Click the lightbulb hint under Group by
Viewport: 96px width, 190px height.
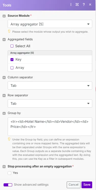pos(9,139)
